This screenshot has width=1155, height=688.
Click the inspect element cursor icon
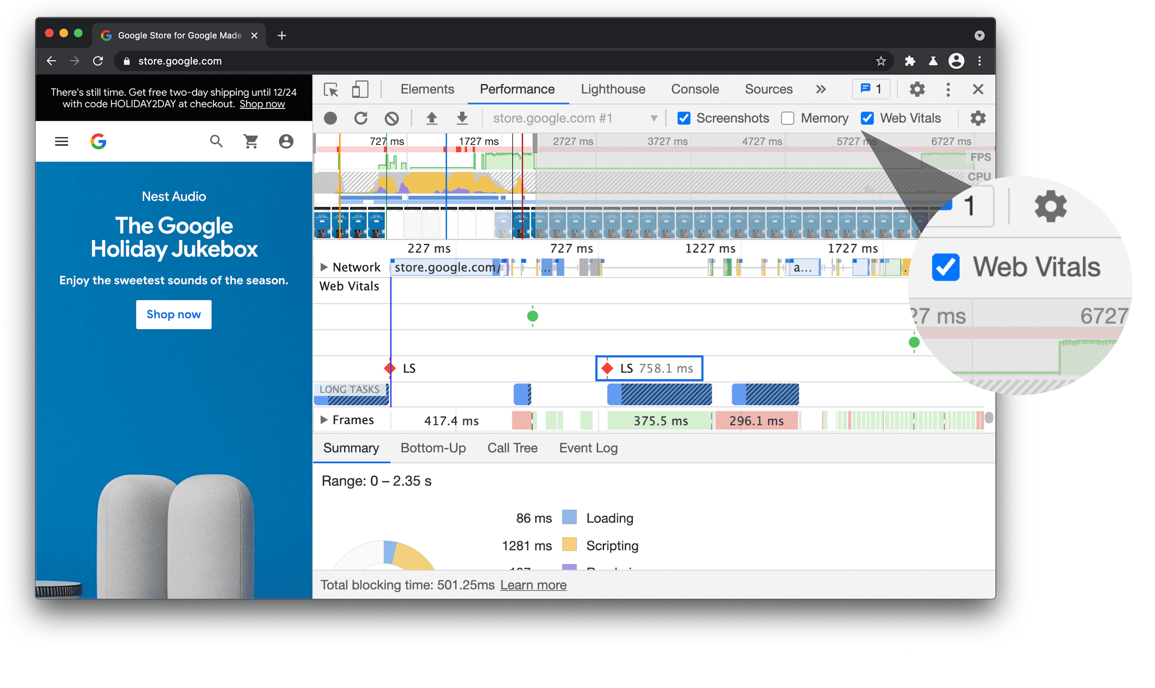click(x=331, y=89)
